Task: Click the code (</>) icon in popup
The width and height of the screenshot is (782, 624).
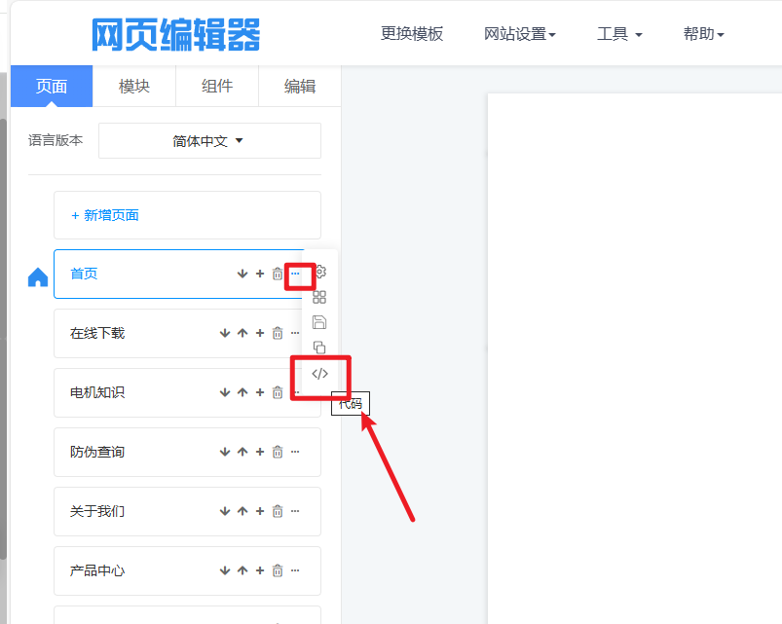Action: (x=319, y=374)
